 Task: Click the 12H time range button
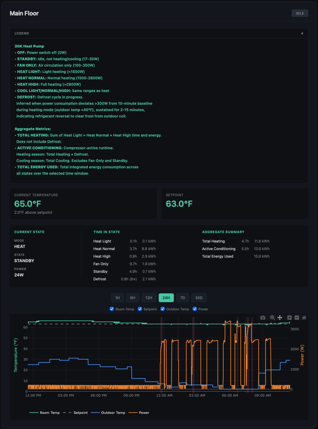tap(149, 298)
